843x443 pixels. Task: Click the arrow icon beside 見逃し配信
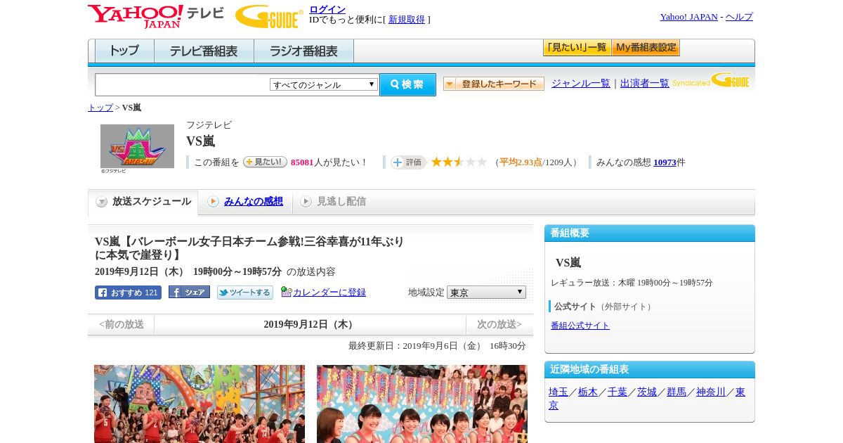[306, 202]
